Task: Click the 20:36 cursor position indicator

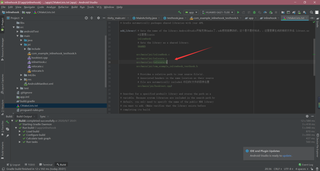Action: (268, 169)
